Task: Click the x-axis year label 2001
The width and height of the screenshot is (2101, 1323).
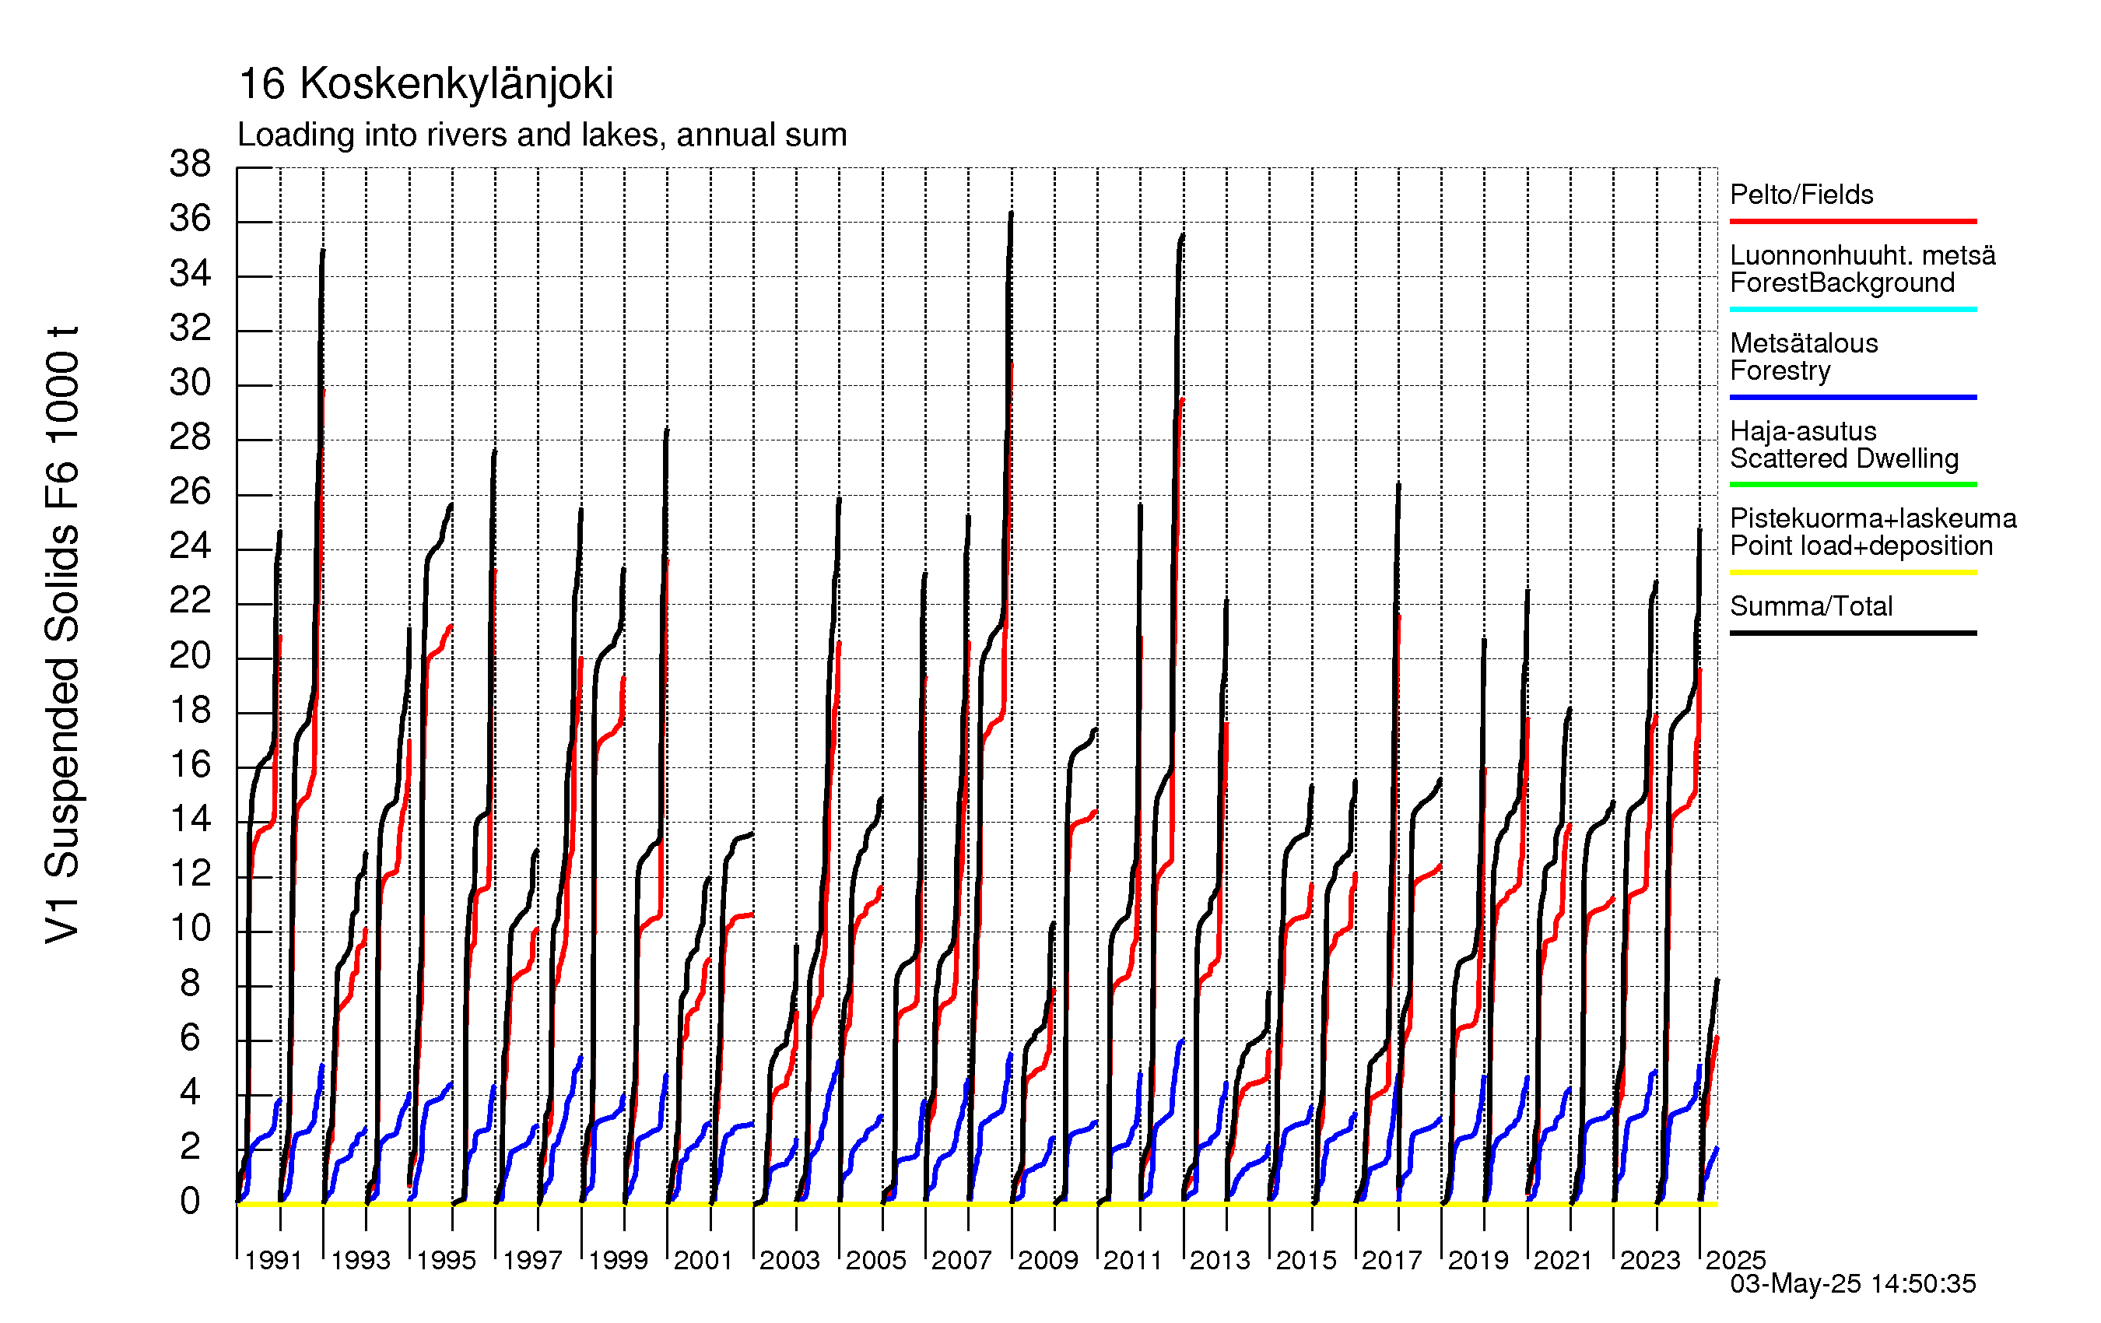Action: 703,1260
